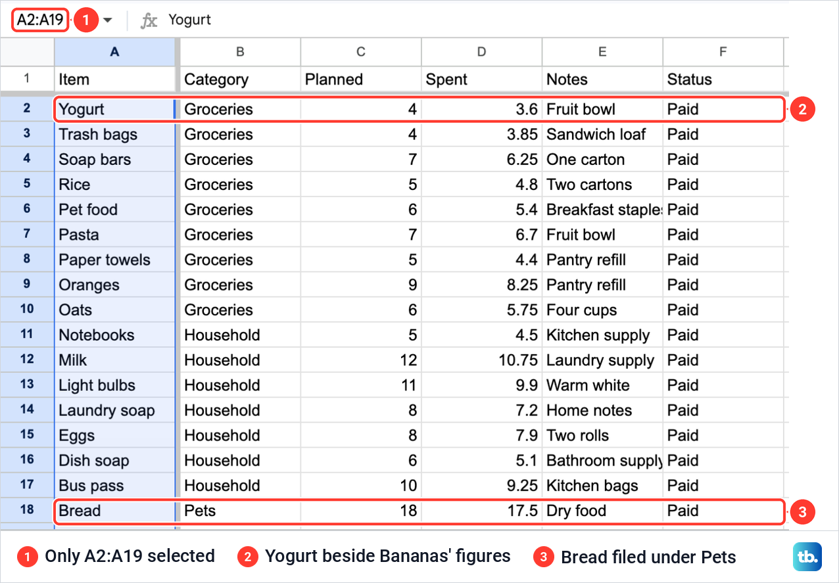Select the Milk cell
The image size is (839, 583).
(115, 360)
